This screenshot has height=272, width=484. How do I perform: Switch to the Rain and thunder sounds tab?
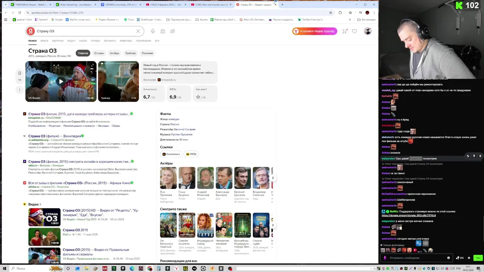[210, 5]
